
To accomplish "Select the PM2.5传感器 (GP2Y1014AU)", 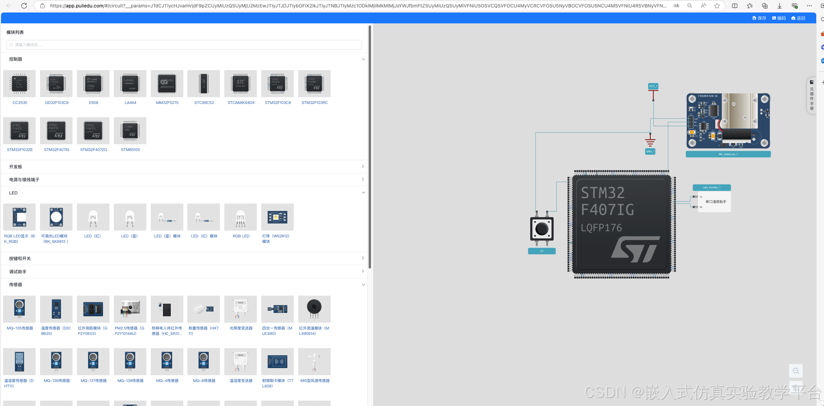I will click(x=130, y=309).
